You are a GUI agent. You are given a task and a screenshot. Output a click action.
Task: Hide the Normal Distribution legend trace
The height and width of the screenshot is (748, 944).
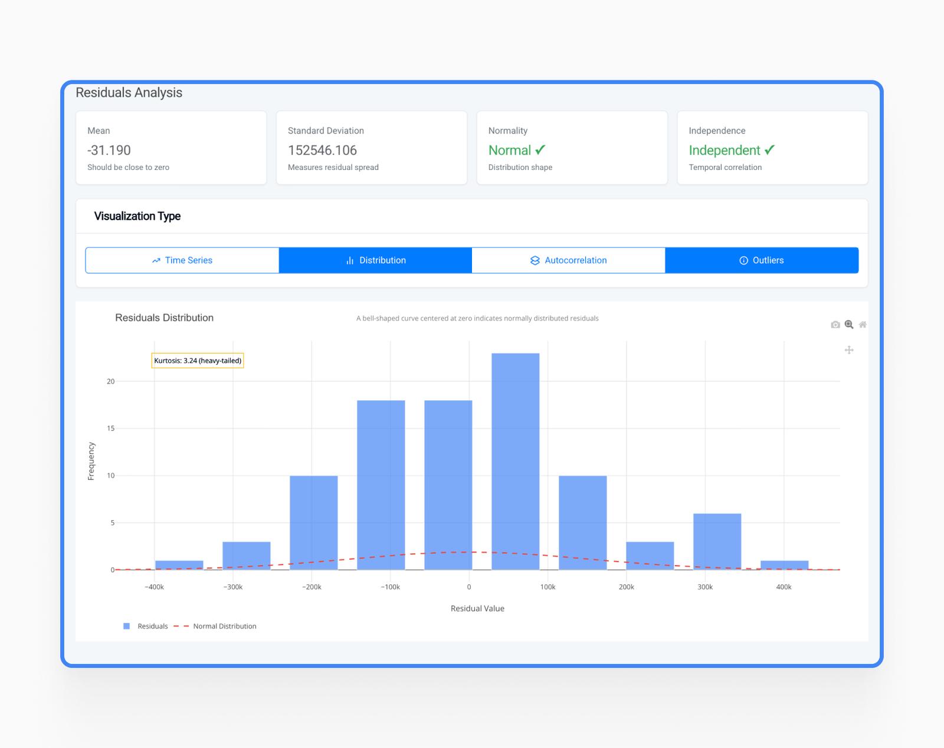[224, 626]
